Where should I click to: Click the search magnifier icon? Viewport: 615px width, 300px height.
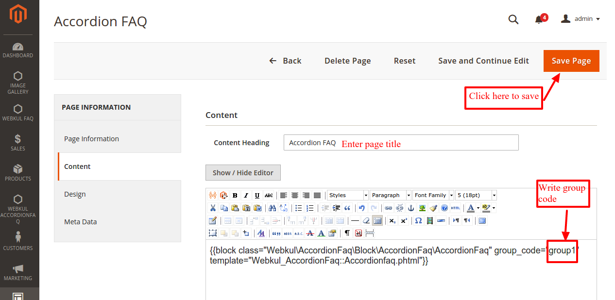pyautogui.click(x=513, y=19)
